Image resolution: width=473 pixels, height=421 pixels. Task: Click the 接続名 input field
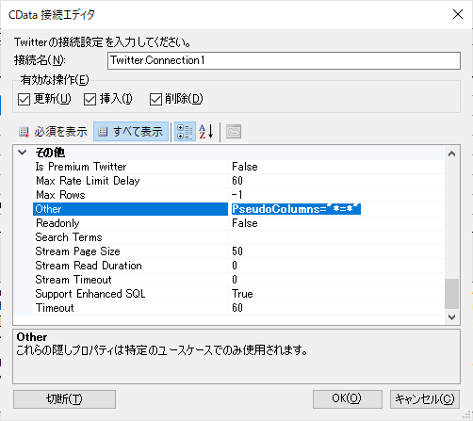[284, 60]
